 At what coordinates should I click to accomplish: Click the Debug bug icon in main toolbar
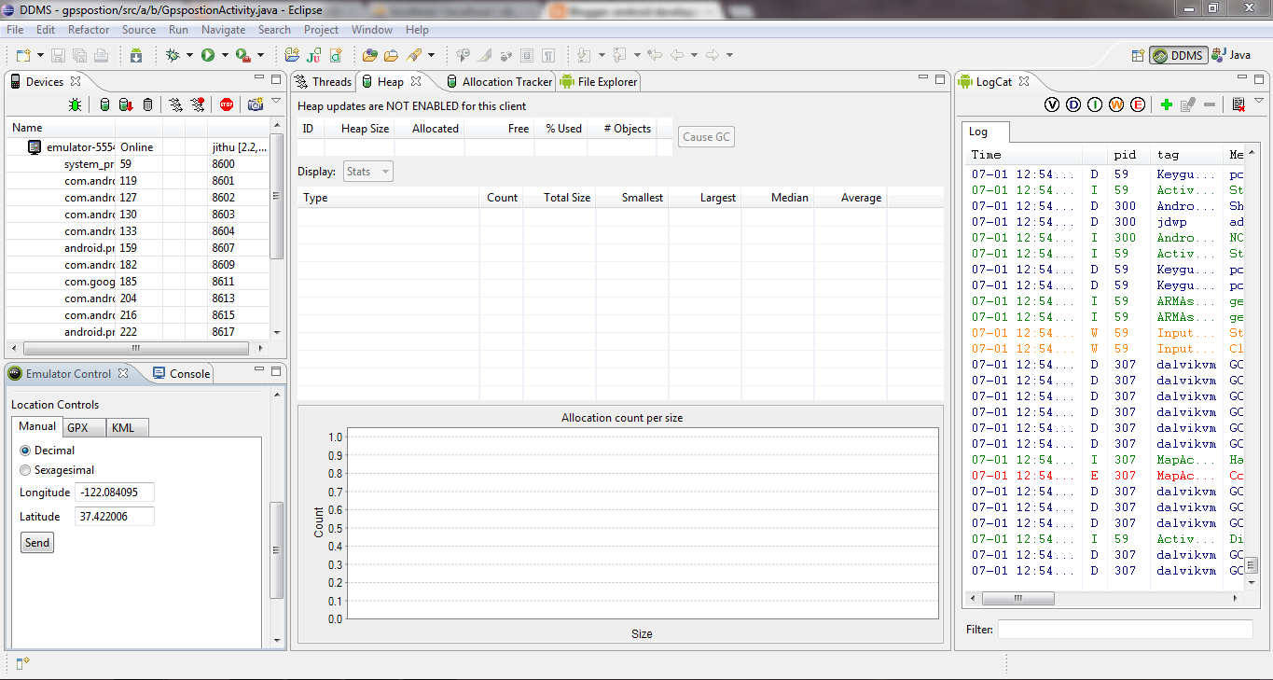point(173,55)
